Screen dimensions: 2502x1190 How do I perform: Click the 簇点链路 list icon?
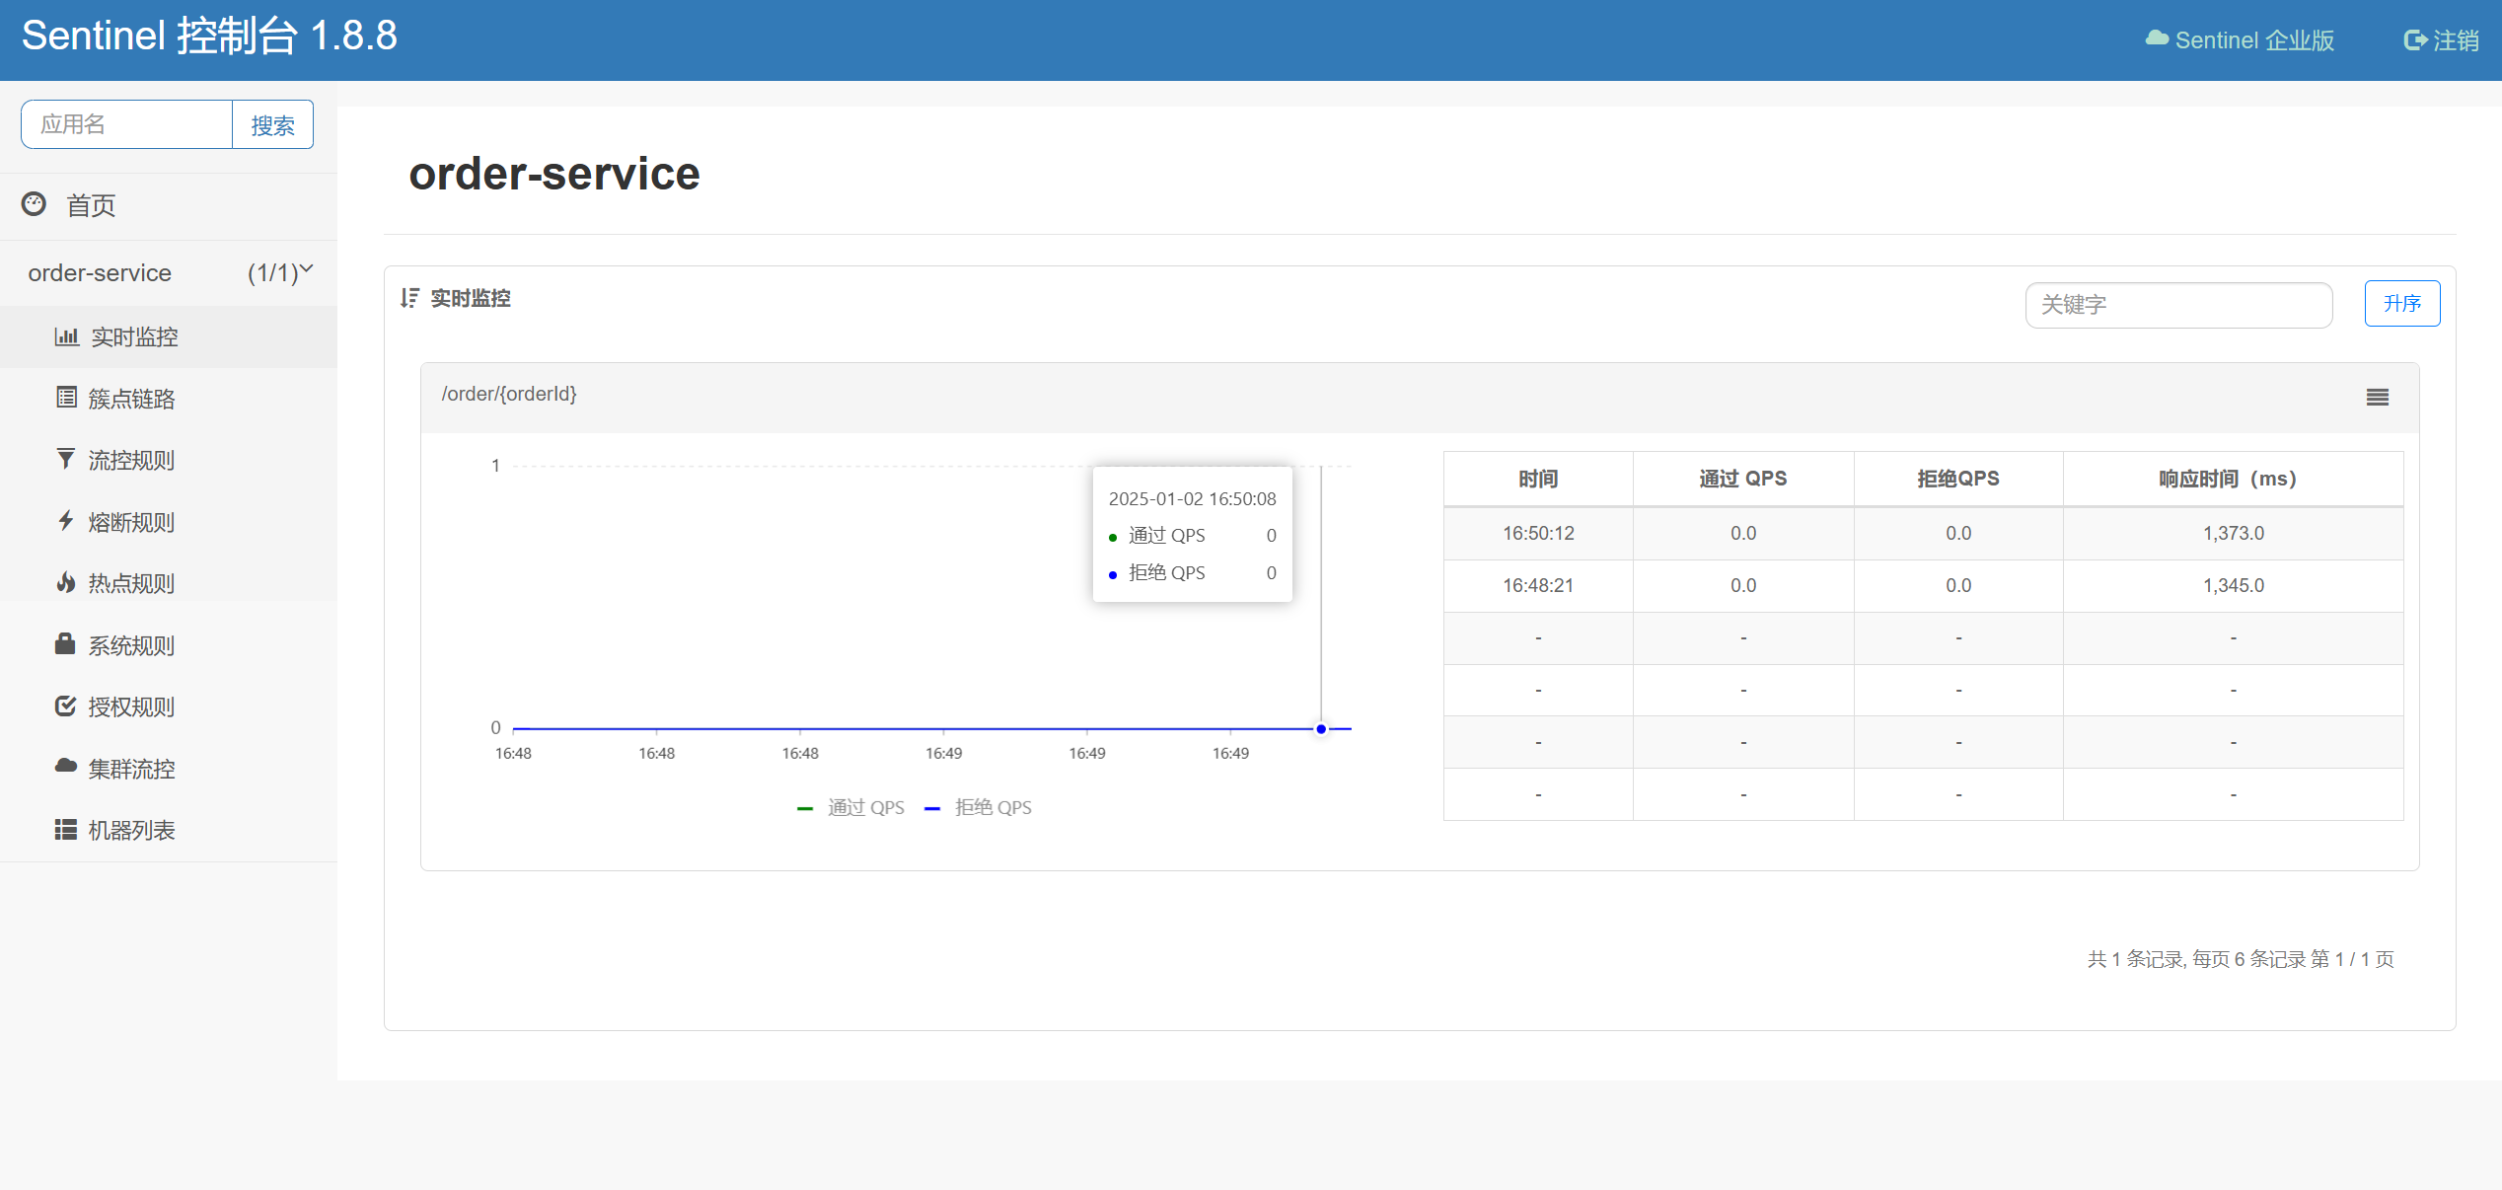click(x=66, y=398)
